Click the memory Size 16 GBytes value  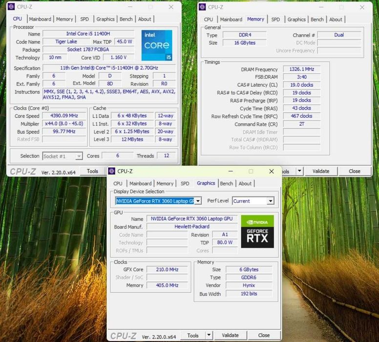[245, 43]
